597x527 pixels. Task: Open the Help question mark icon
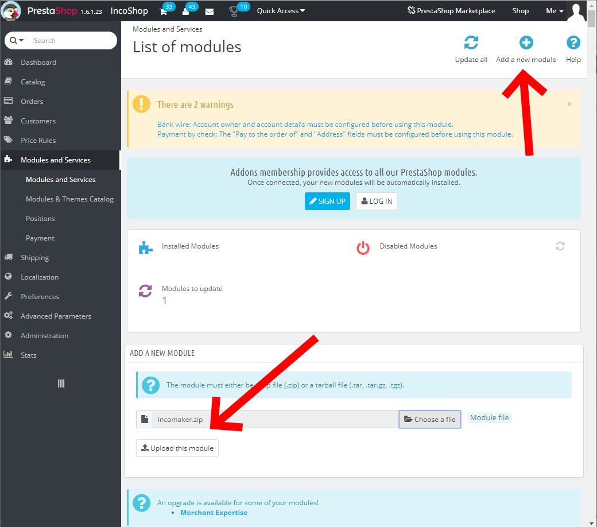[x=573, y=42]
